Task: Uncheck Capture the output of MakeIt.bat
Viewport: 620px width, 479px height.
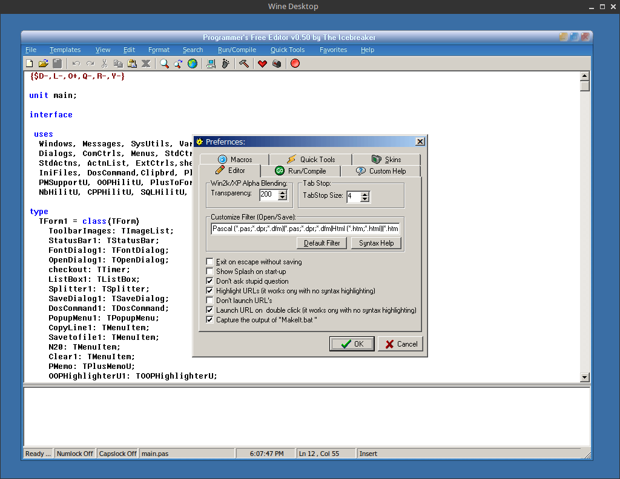Action: (210, 320)
